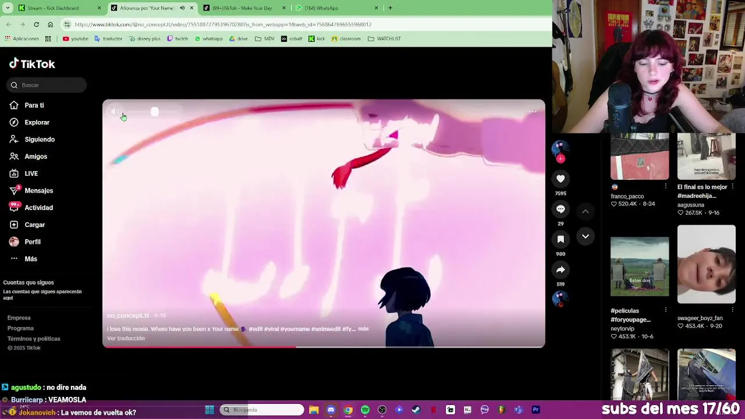The image size is (745, 419).
Task: Reload the page
Action: (36, 24)
